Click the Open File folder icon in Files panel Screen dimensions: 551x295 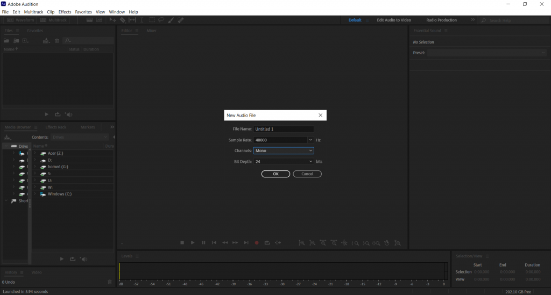[x=8, y=41]
